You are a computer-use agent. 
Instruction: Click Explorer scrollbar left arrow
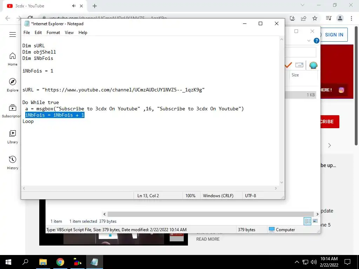[104, 214]
